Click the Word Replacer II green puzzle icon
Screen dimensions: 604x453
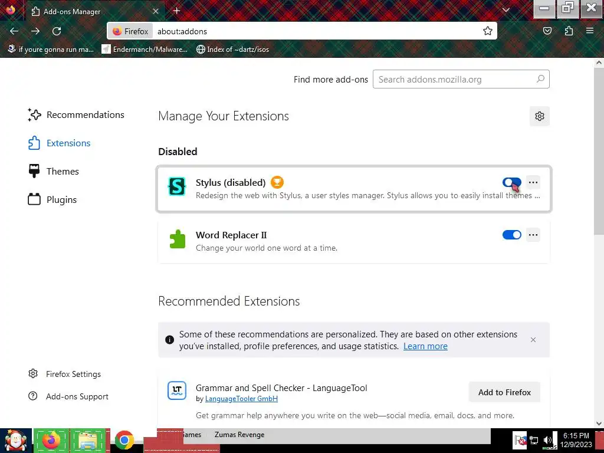[x=177, y=239]
